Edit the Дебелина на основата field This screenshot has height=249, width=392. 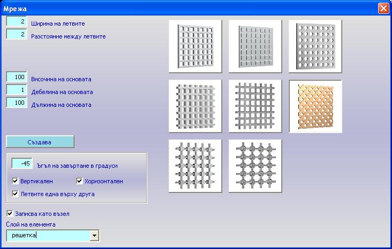[17, 90]
